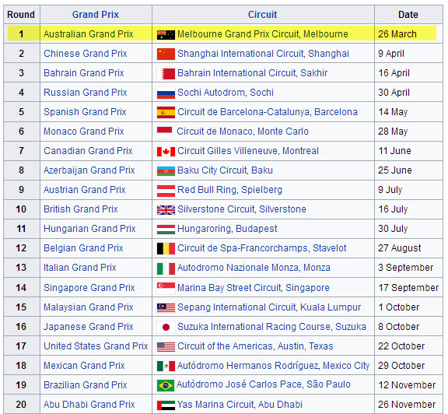Viewport: 448px width, 414px height.
Task: Open the Silverstone Circuit link
Action: 215,209
